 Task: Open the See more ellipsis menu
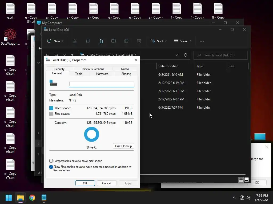pos(202,41)
